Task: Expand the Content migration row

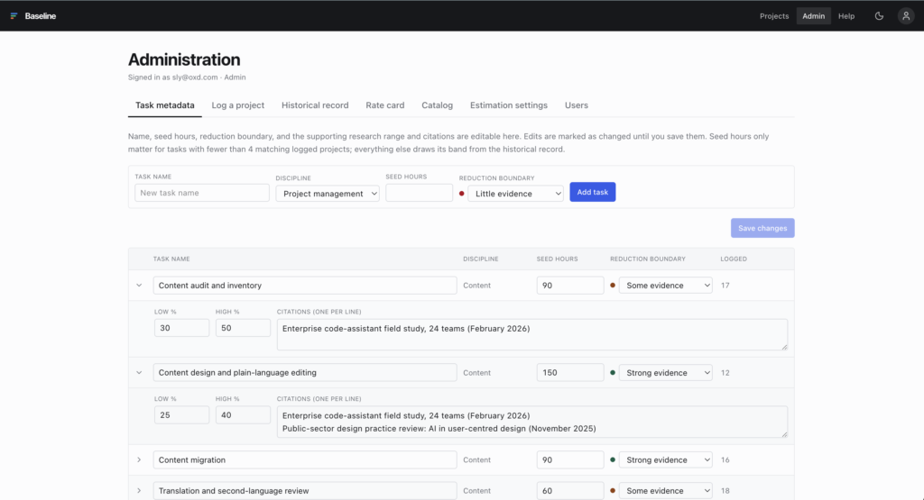Action: click(139, 460)
